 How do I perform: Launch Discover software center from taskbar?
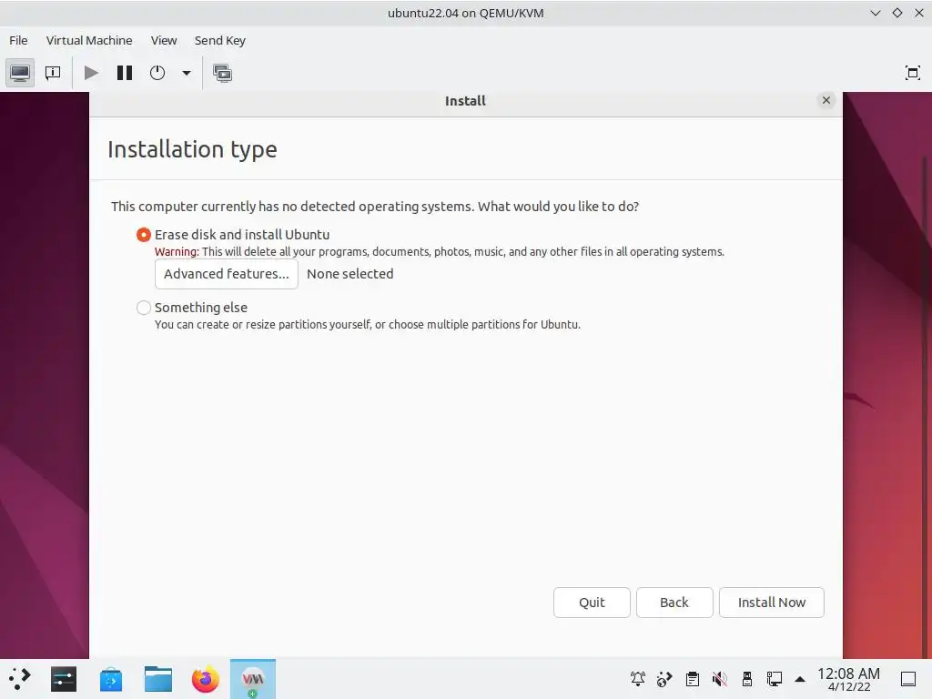110,679
